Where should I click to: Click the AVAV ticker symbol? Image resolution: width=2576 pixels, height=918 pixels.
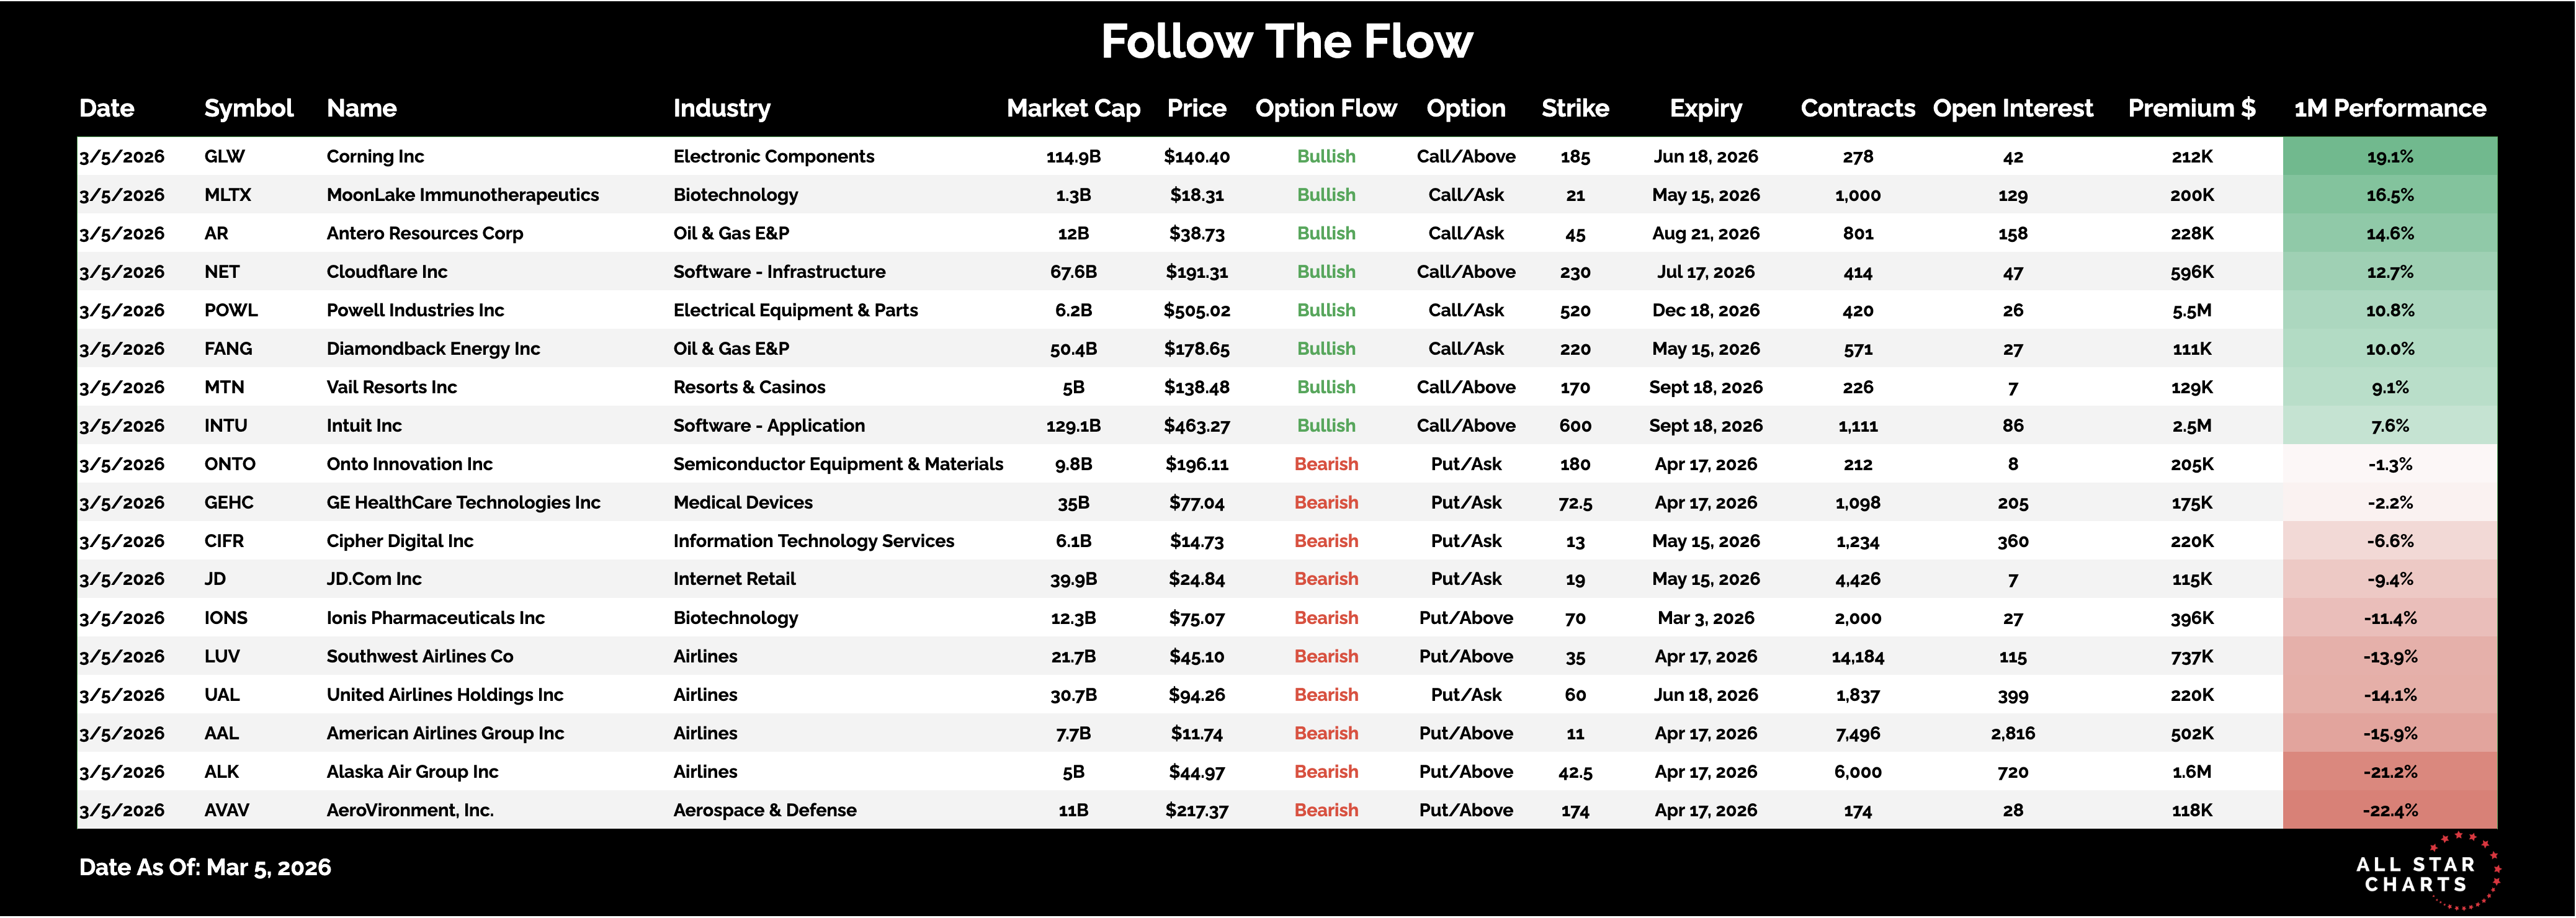[226, 811]
